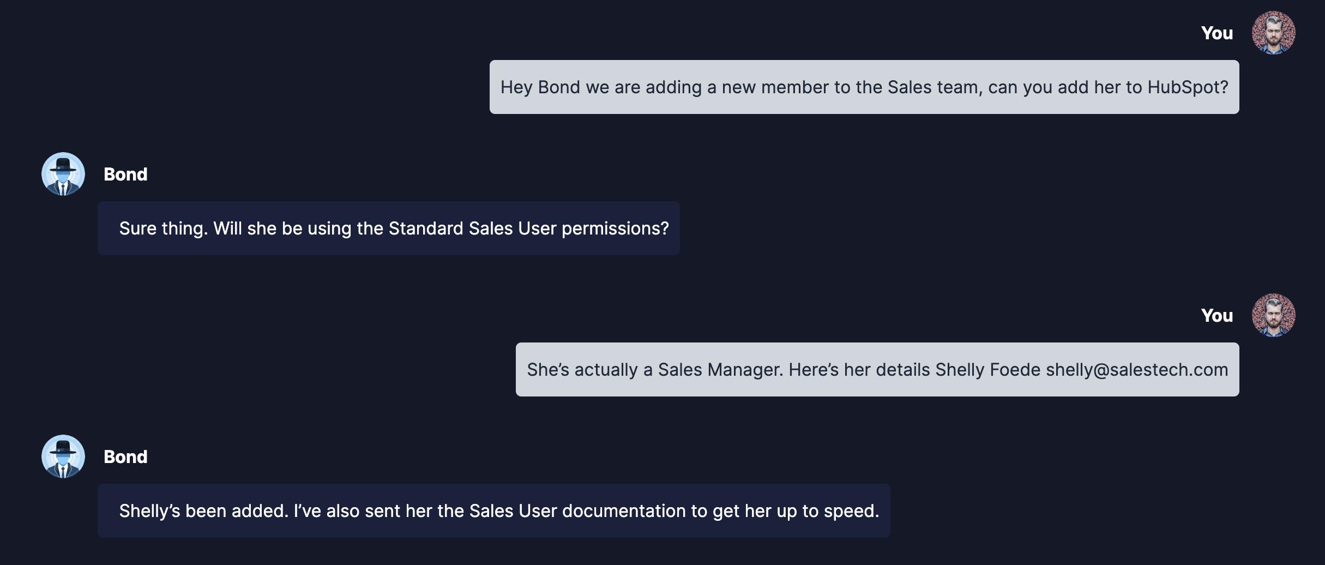Screen dimensions: 1325x565
Task: Click your avatar above the Sales Manager message
Action: (x=1273, y=315)
